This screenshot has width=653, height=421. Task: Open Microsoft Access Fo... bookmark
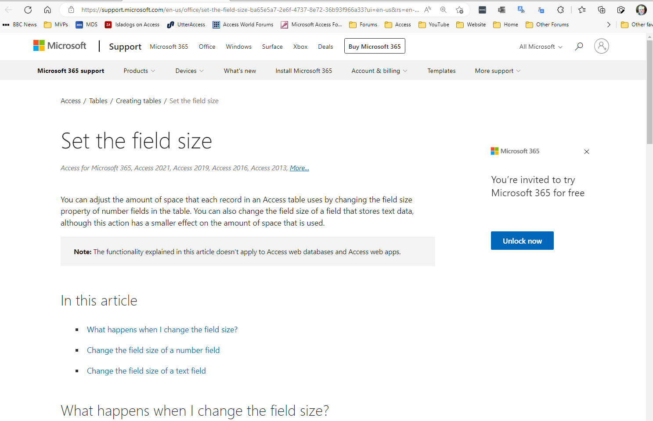[311, 25]
